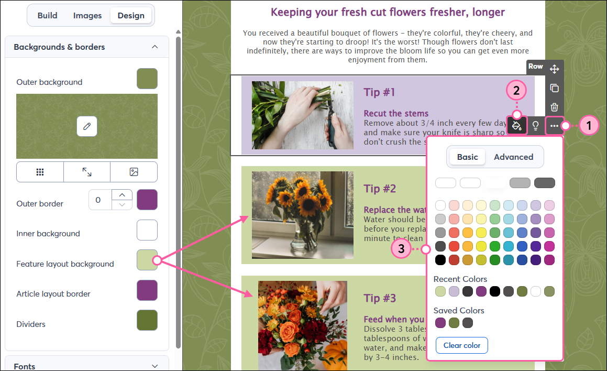
Task: Collapse the Backgrounds & borders section
Action: (154, 47)
